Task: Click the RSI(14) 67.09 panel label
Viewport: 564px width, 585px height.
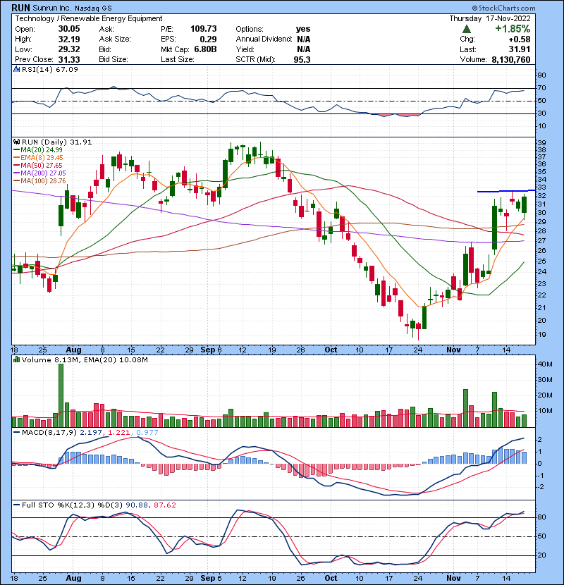Action: pyautogui.click(x=49, y=69)
